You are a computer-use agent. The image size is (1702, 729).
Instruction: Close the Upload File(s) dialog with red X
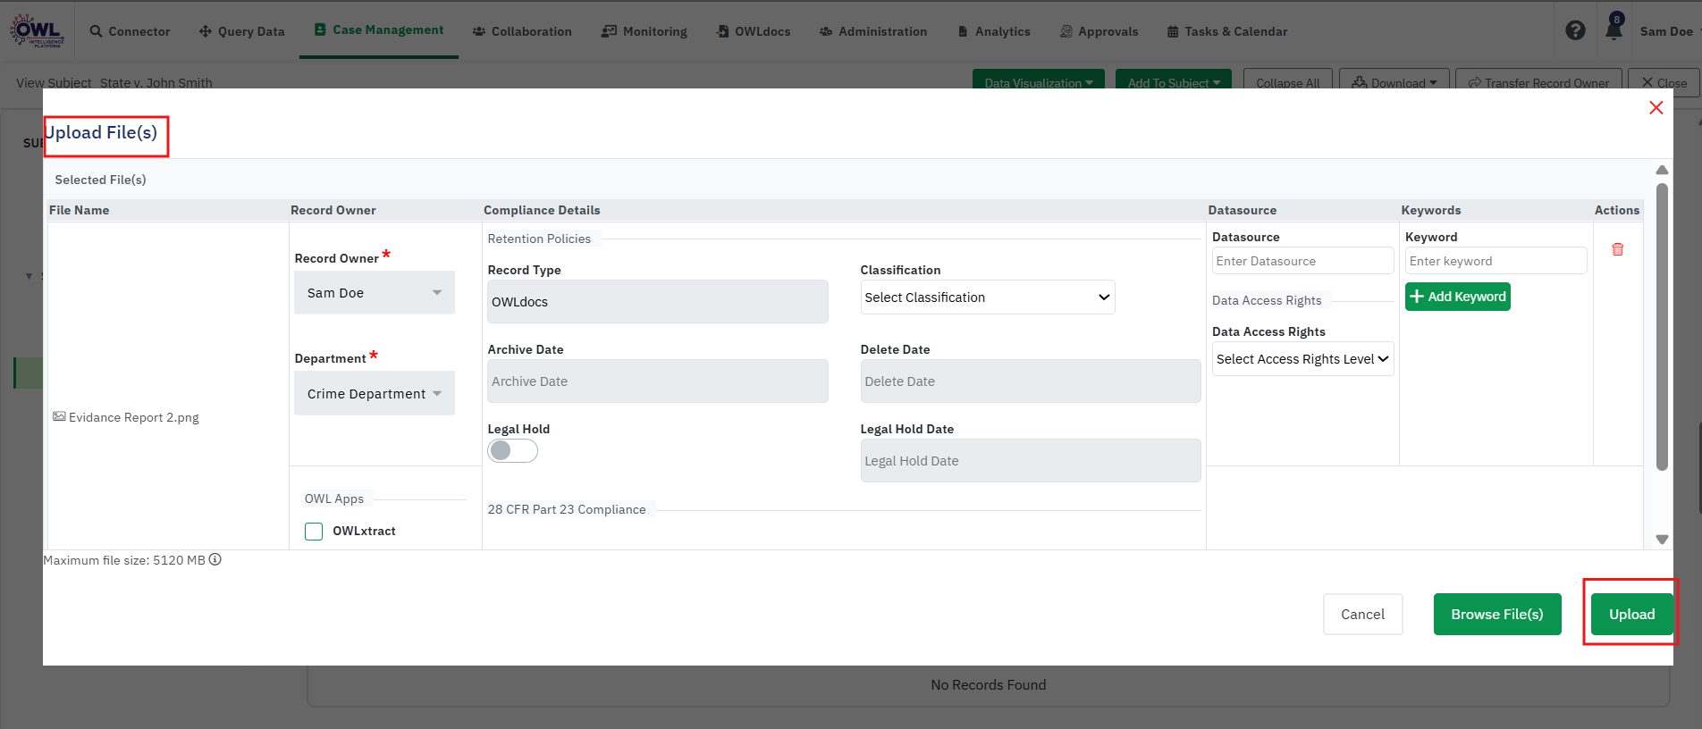[x=1656, y=107]
